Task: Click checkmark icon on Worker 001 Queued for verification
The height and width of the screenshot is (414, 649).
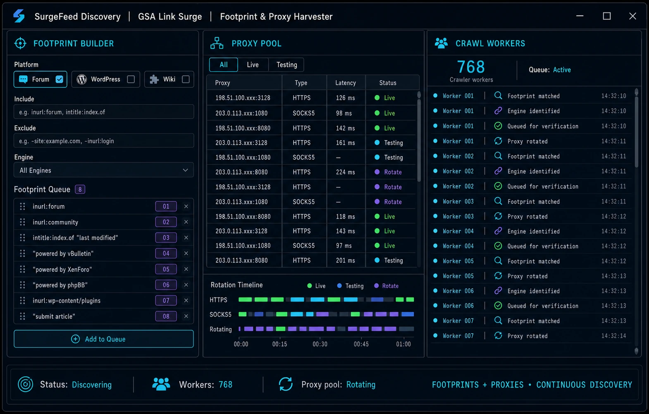Action: point(499,126)
